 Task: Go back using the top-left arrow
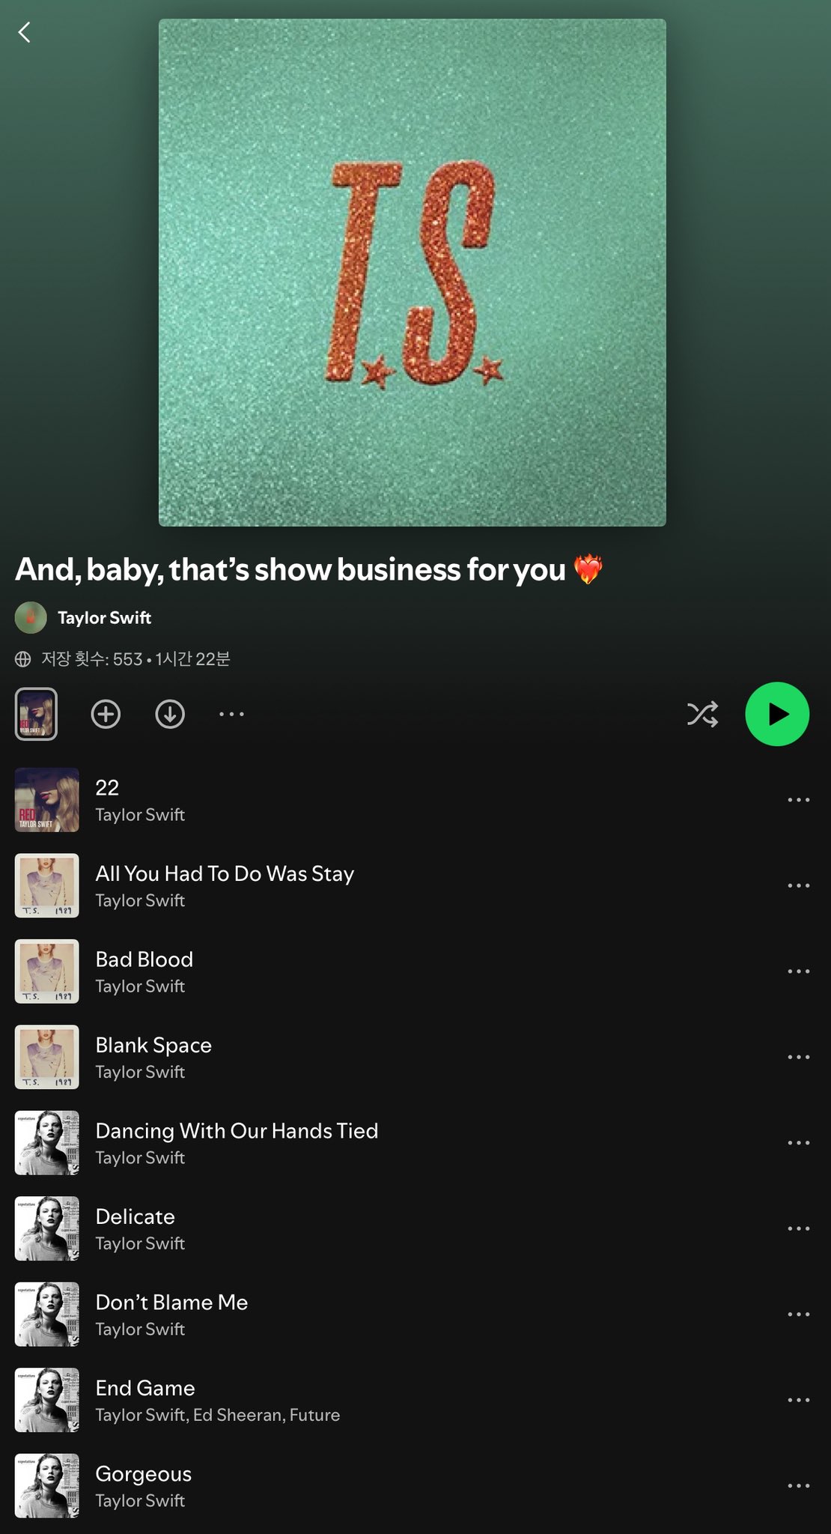25,32
